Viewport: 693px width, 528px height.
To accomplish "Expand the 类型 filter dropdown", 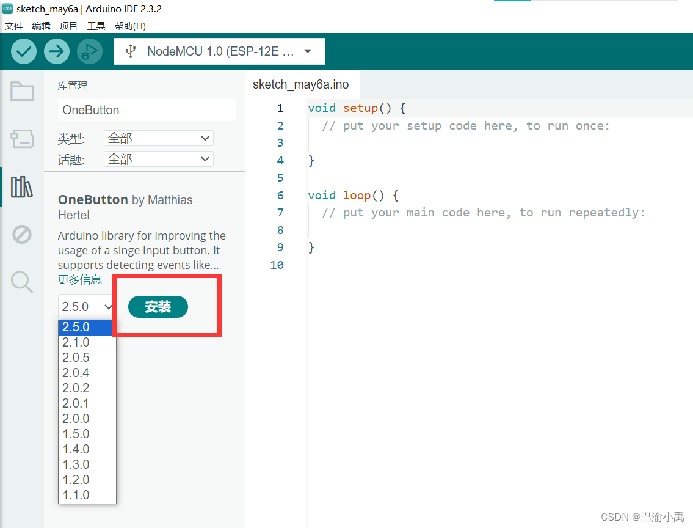I will pyautogui.click(x=159, y=138).
